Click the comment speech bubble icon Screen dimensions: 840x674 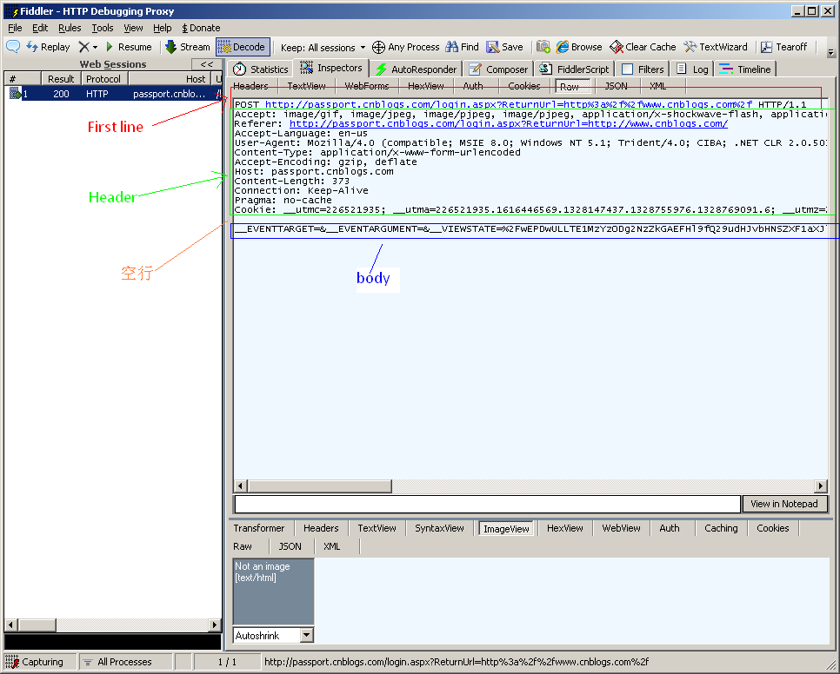pyautogui.click(x=13, y=47)
